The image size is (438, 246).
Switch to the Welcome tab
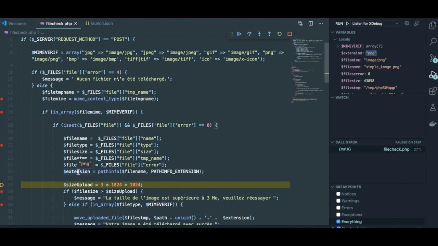pos(14,24)
